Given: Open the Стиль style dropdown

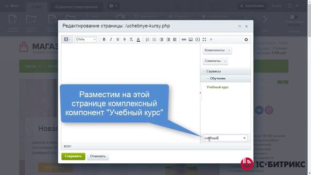Looking at the screenshot, I should pyautogui.click(x=86, y=39).
